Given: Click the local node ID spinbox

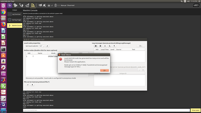Looking at the screenshot, I should [x=42, y=46].
